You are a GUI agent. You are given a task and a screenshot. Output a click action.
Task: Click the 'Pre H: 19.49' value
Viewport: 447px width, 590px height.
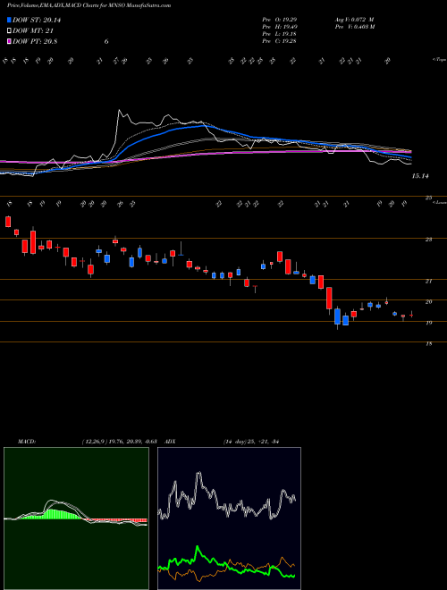279,27
